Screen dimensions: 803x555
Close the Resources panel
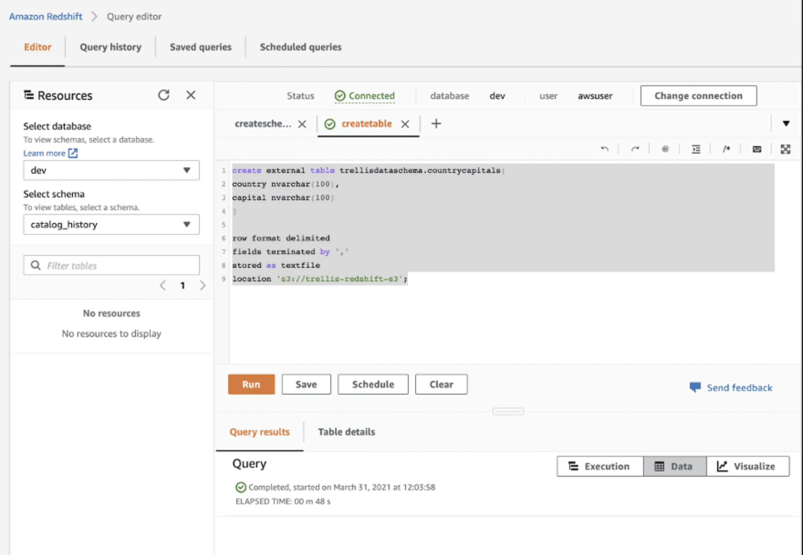(191, 95)
